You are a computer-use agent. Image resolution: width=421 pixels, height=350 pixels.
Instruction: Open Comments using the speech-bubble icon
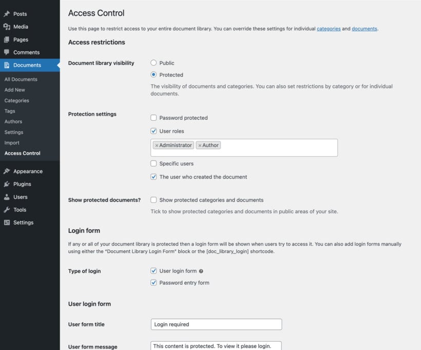6,52
